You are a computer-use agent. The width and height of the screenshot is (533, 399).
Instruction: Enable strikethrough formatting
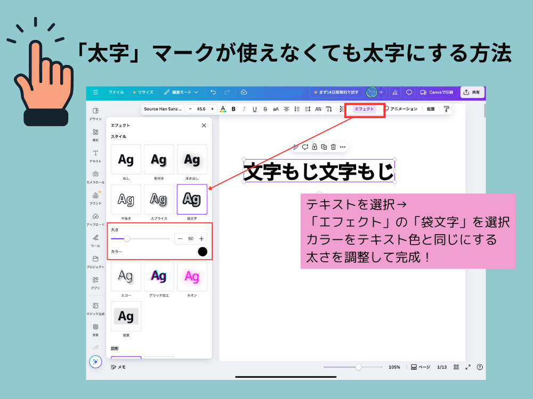[266, 109]
